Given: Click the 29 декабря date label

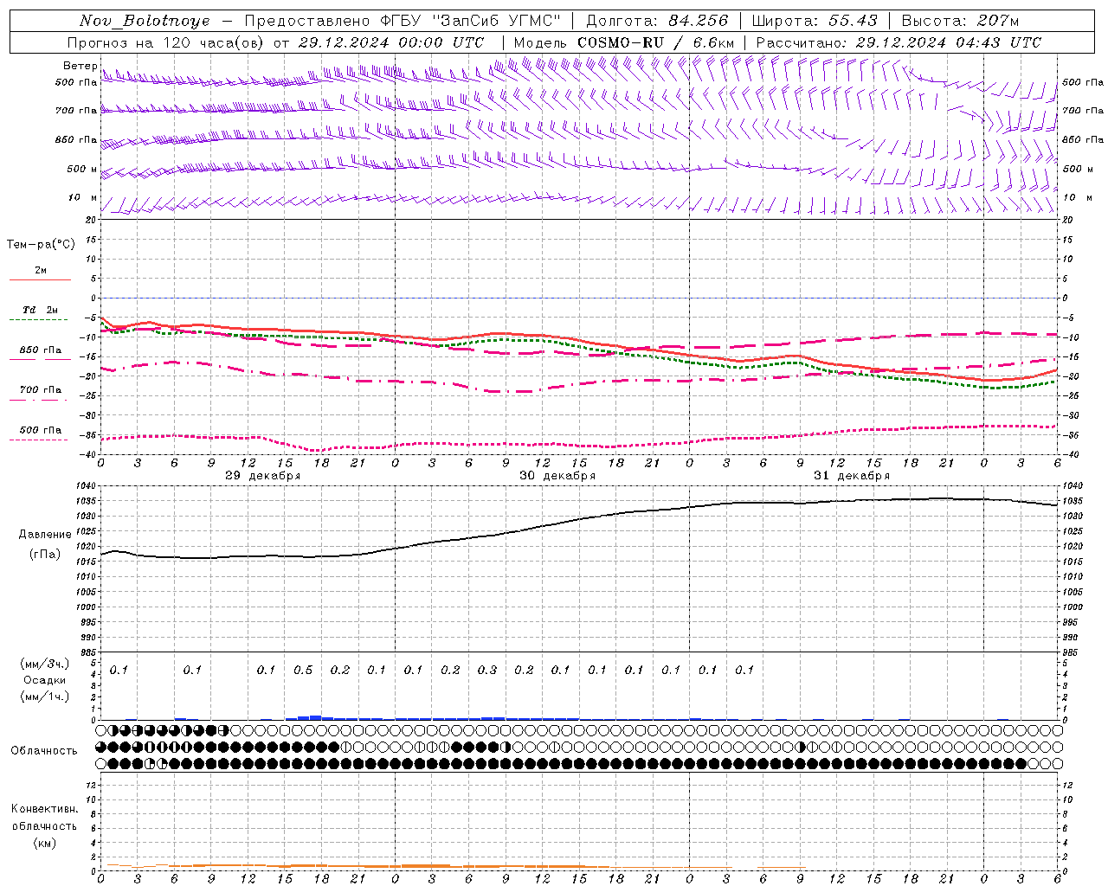Looking at the screenshot, I should click(262, 476).
